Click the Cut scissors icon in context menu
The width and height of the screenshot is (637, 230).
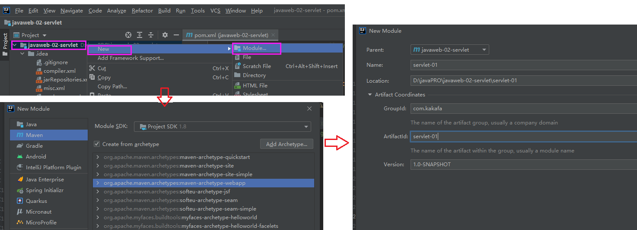click(x=92, y=68)
